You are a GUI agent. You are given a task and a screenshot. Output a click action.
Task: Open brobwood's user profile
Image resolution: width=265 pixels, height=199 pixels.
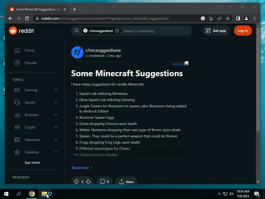pyautogui.click(x=97, y=56)
